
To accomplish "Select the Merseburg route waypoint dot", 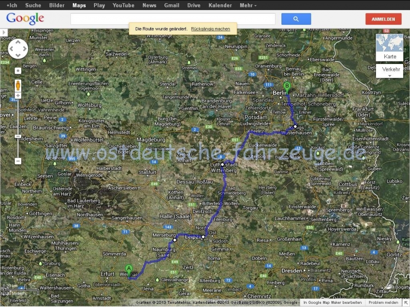I will click(x=175, y=240).
